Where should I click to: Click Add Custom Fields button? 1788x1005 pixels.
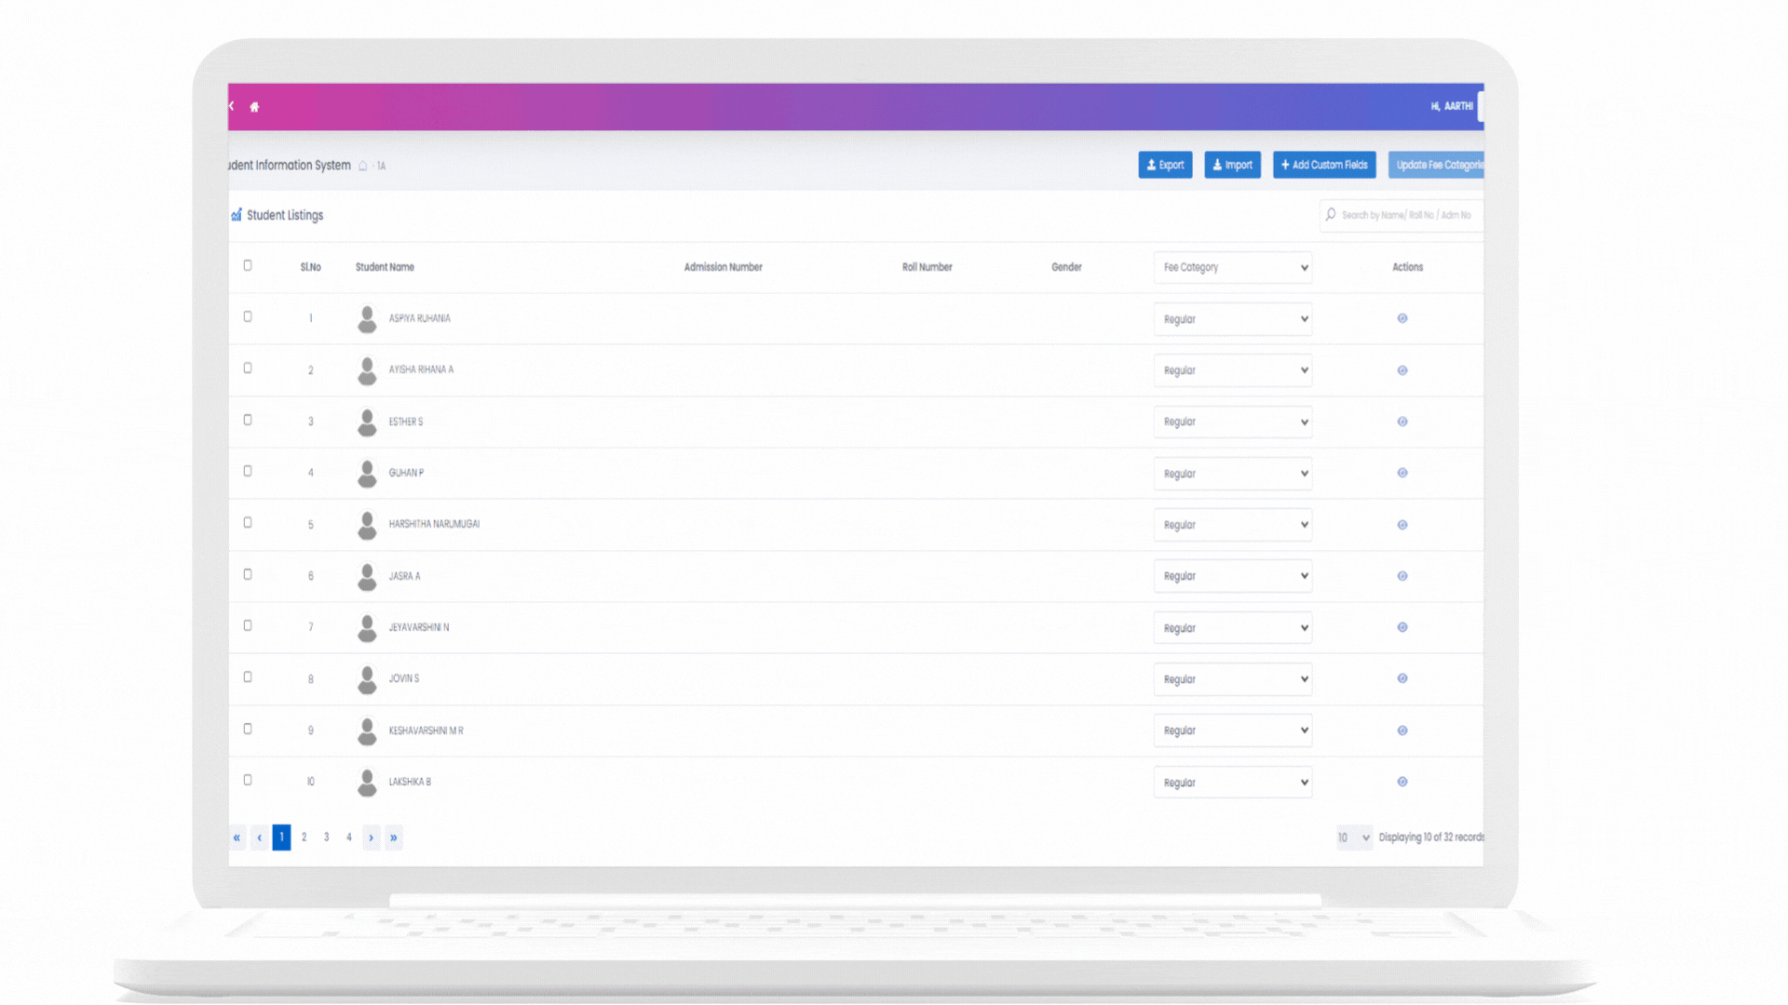click(1323, 165)
